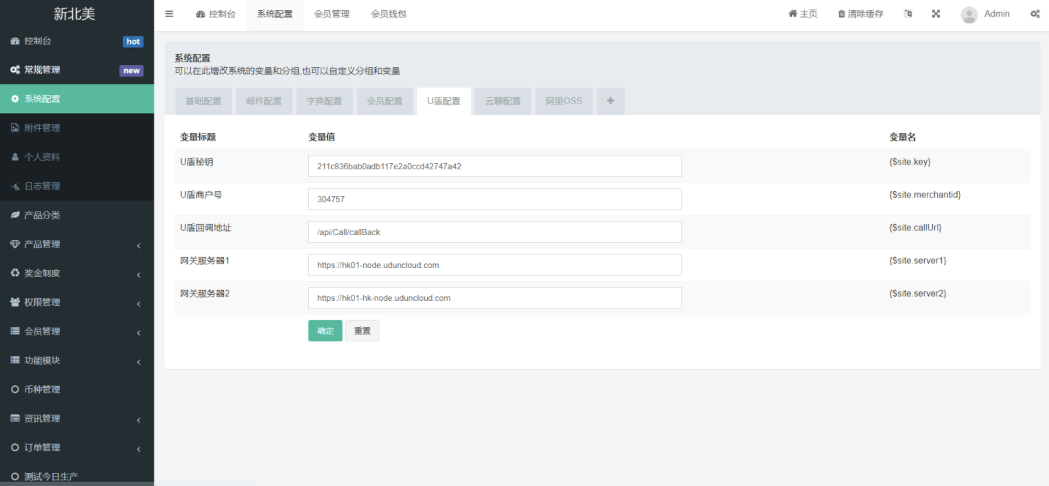Viewport: 1049px width, 486px height.
Task: Switch to the 会员配置 tab
Action: coord(384,101)
